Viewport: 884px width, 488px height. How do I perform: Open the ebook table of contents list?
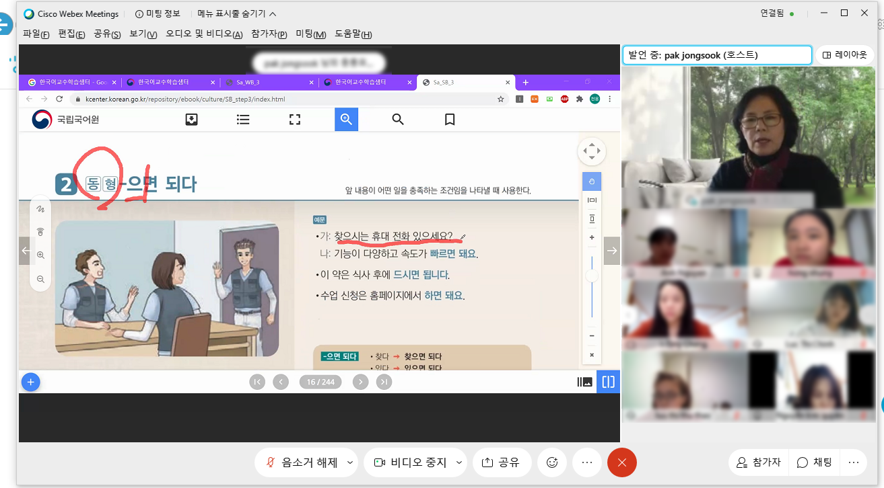pyautogui.click(x=243, y=120)
